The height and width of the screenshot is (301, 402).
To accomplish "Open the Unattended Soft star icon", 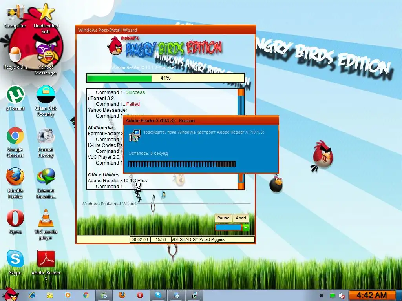I will (x=46, y=18).
